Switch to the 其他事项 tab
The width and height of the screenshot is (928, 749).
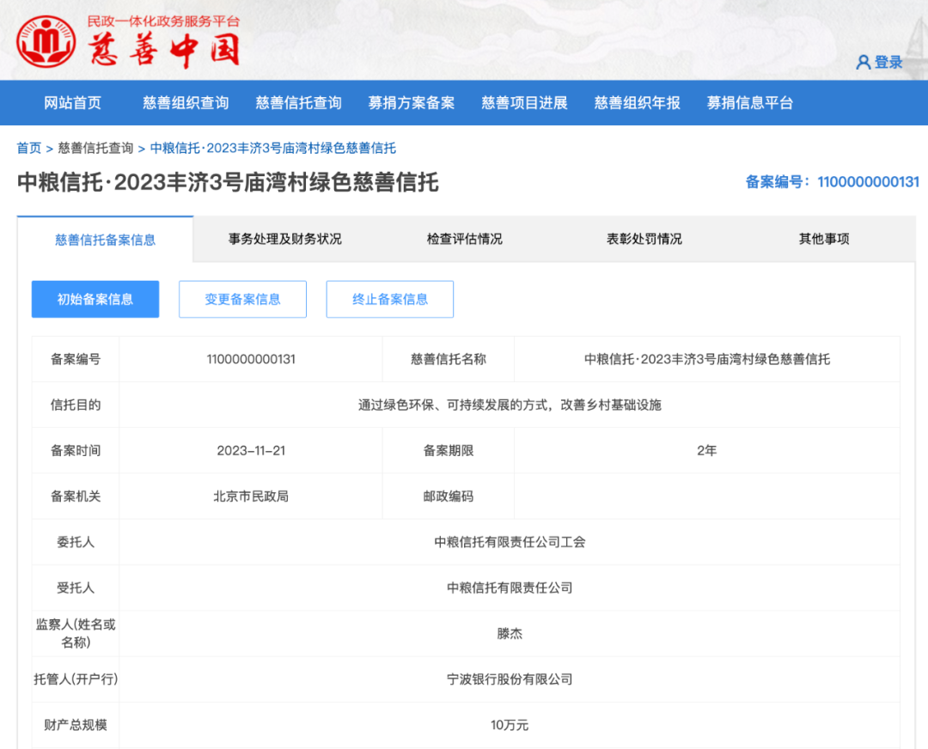[824, 239]
